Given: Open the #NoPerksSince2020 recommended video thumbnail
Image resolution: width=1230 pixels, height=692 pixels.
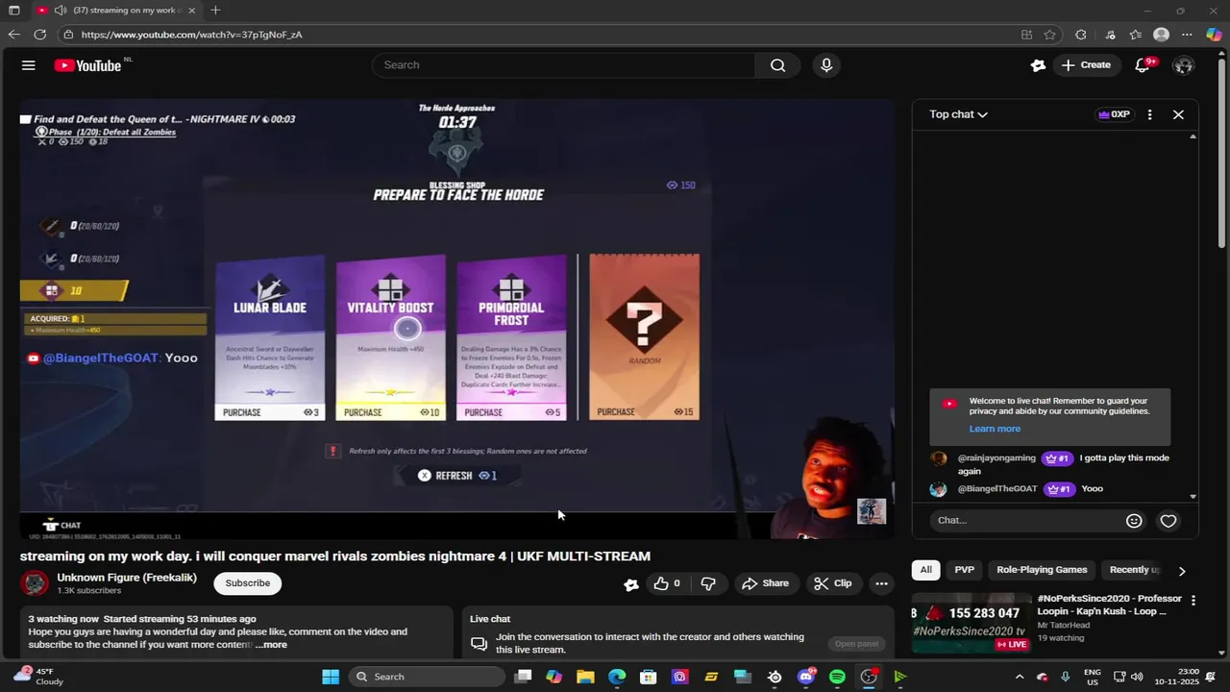Looking at the screenshot, I should click(972, 623).
